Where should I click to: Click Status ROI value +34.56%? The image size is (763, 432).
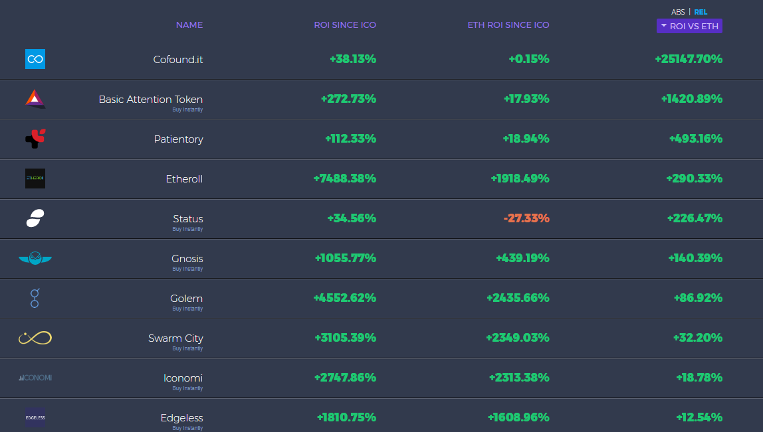(352, 218)
